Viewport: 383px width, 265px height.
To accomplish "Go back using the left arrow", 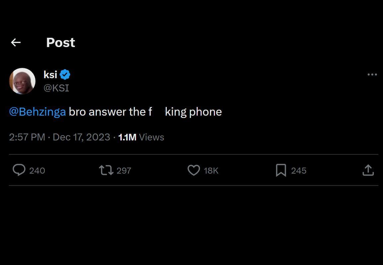I will coord(16,42).
